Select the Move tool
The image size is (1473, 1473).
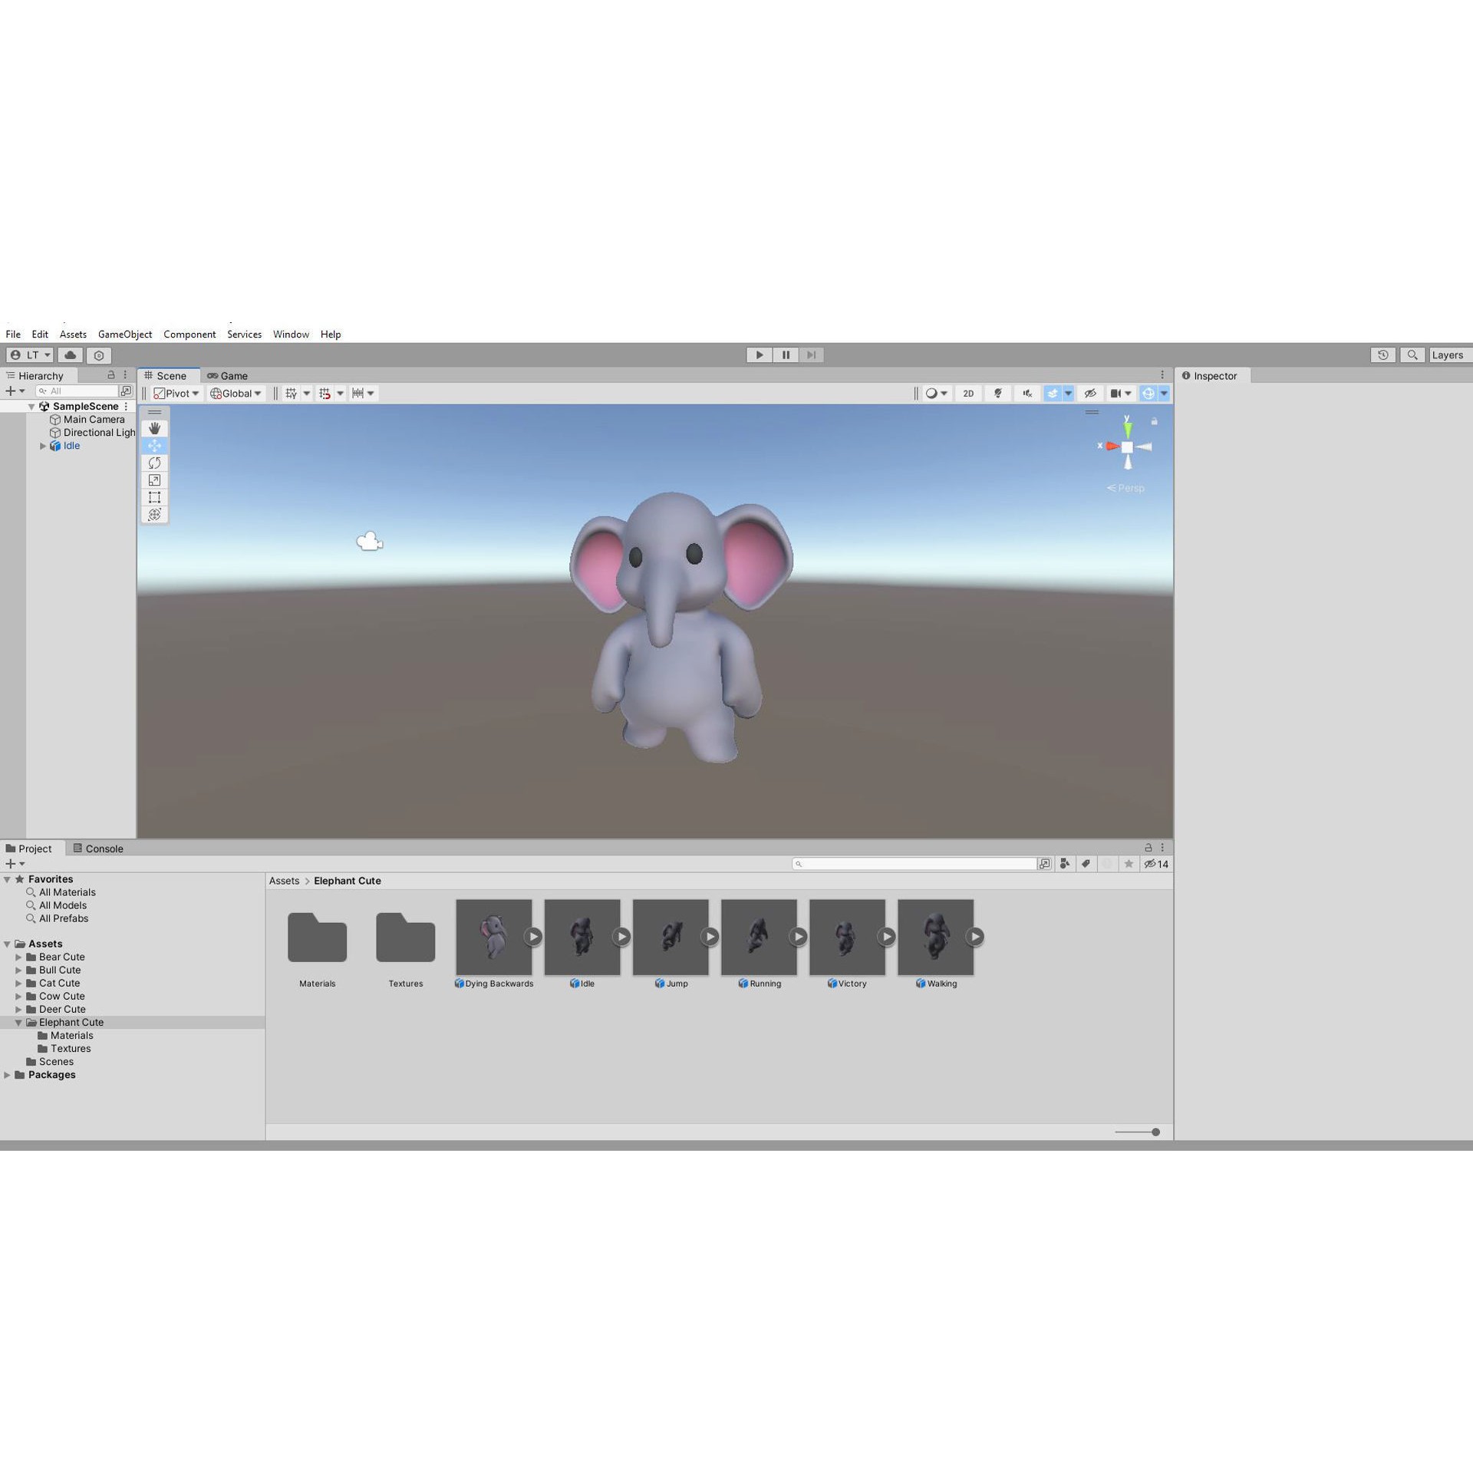tap(154, 445)
